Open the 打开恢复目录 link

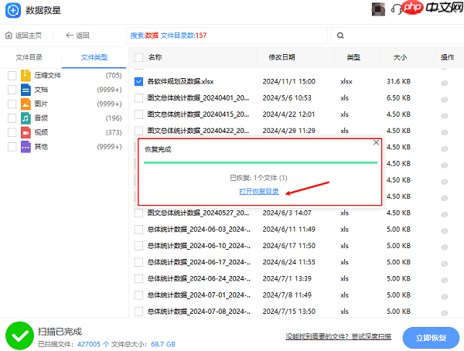tap(259, 191)
